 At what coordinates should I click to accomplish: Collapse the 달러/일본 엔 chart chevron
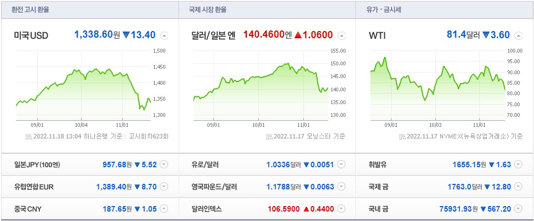pyautogui.click(x=341, y=35)
